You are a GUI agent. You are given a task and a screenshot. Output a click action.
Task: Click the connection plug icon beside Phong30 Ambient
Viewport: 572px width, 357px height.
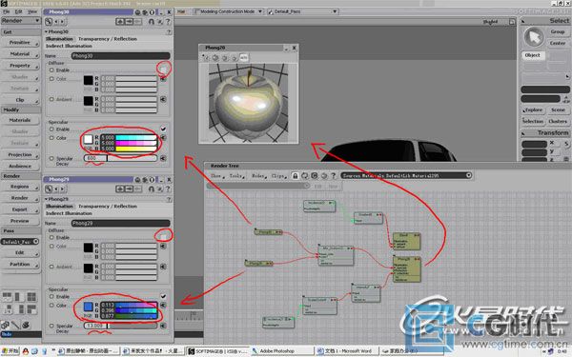tap(163, 99)
